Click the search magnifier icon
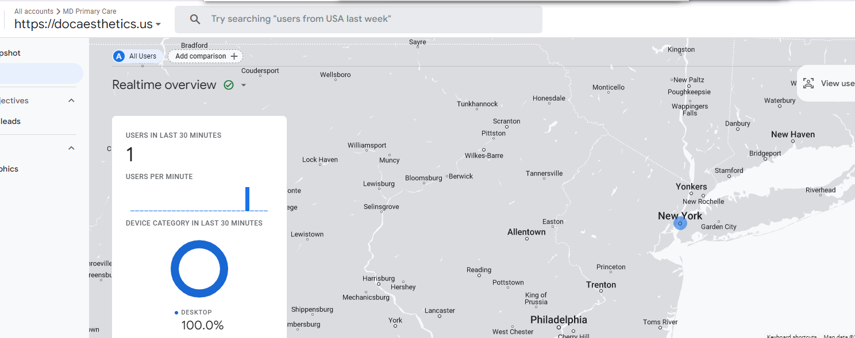855x338 pixels. 195,19
